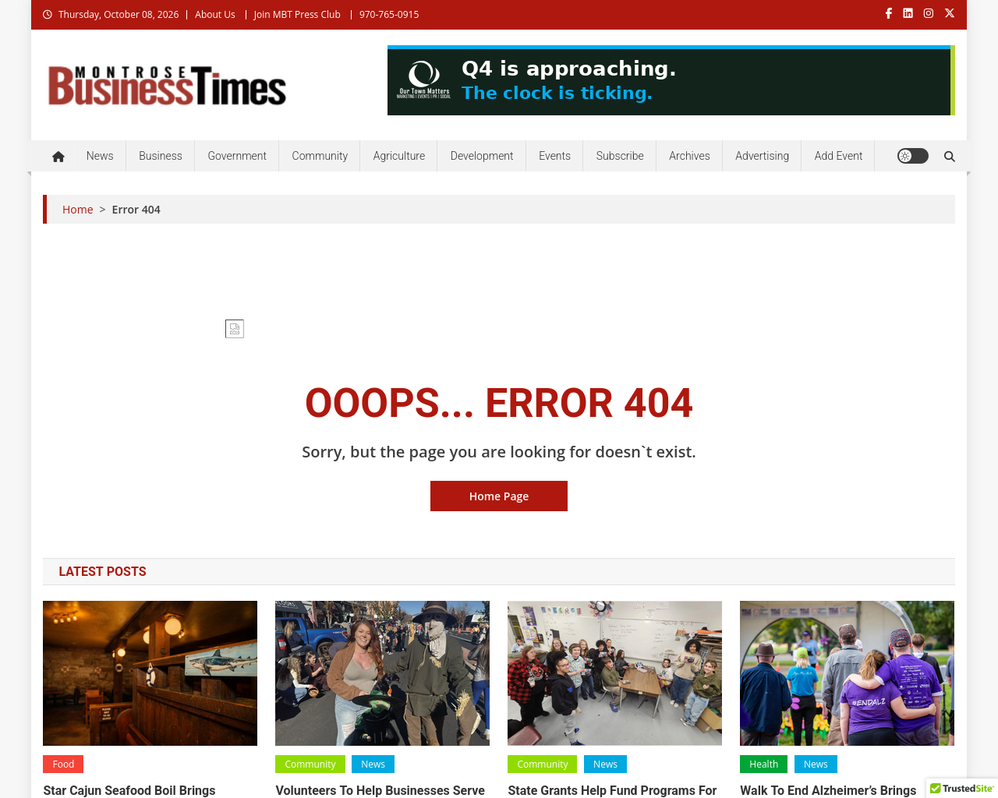Click the red Home Page button

pyautogui.click(x=499, y=496)
